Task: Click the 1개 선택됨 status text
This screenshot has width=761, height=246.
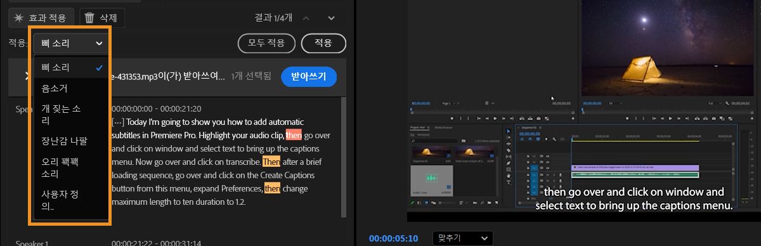Action: pos(252,76)
